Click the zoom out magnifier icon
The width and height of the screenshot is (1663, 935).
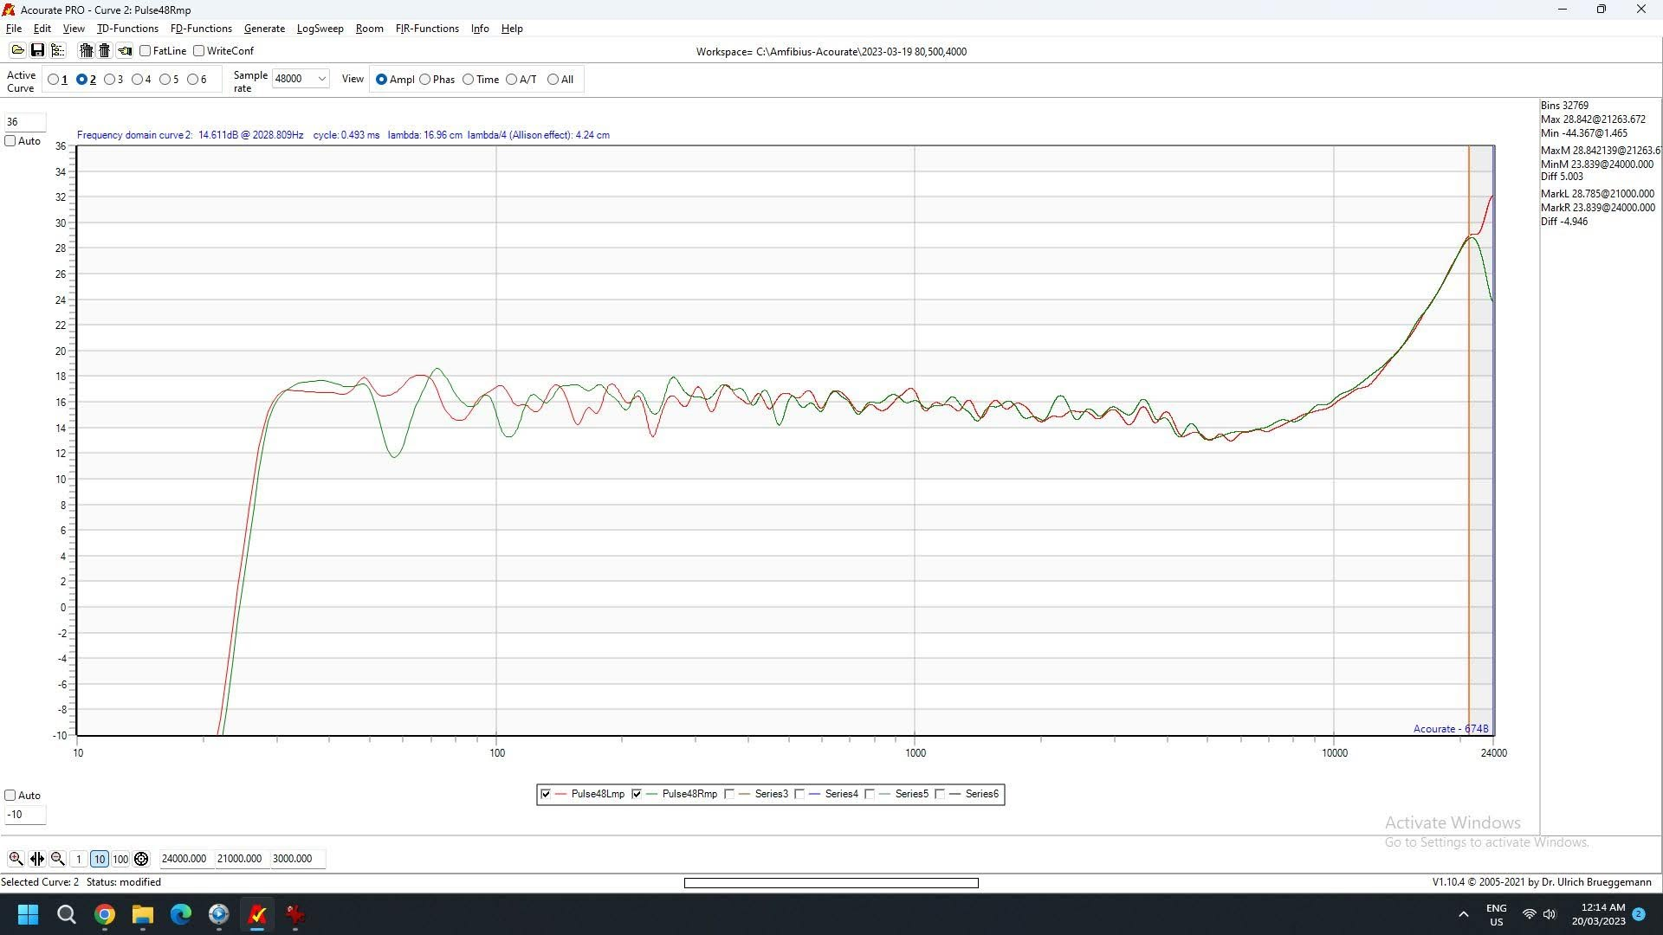pyautogui.click(x=57, y=859)
